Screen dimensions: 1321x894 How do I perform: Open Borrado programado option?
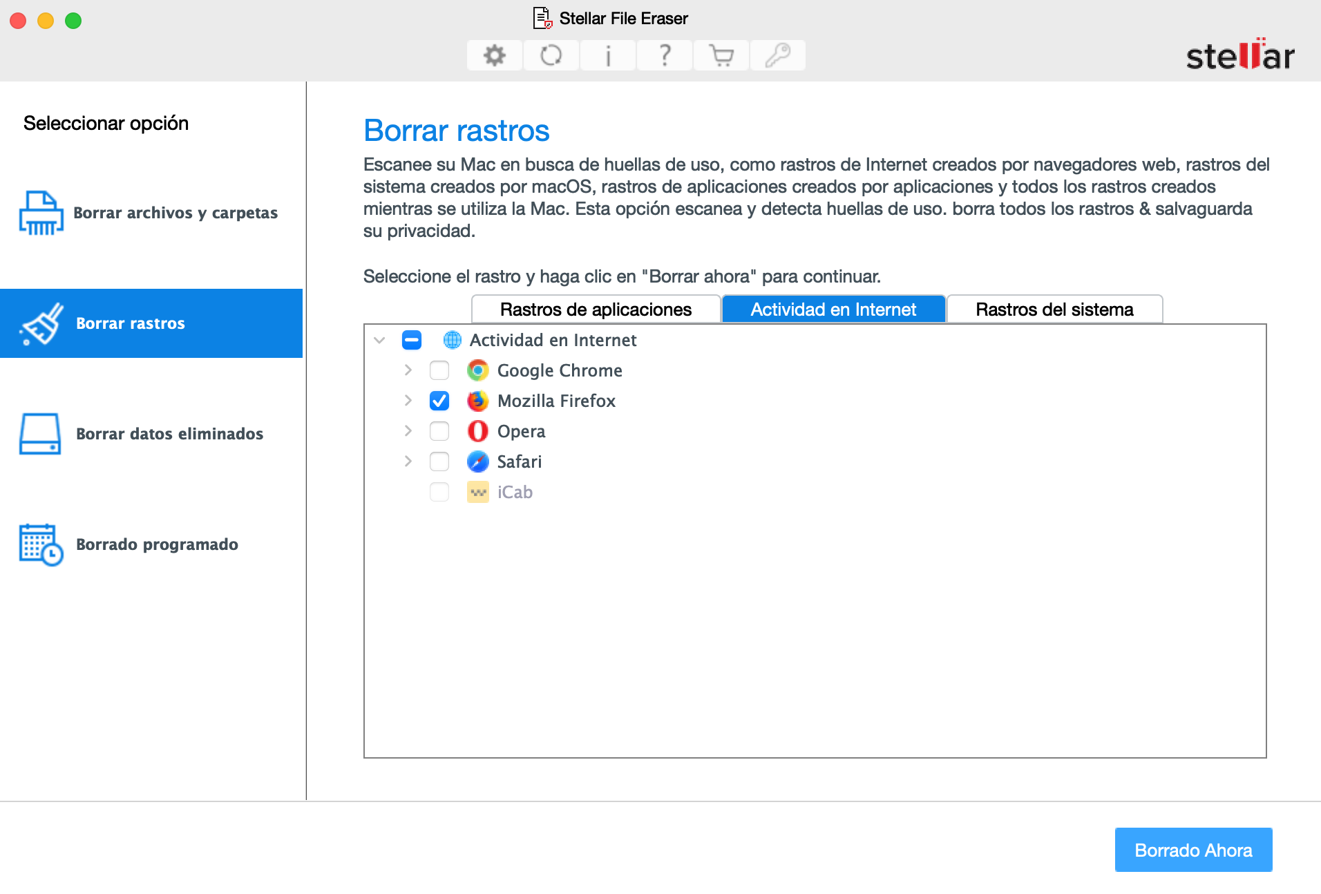point(151,544)
